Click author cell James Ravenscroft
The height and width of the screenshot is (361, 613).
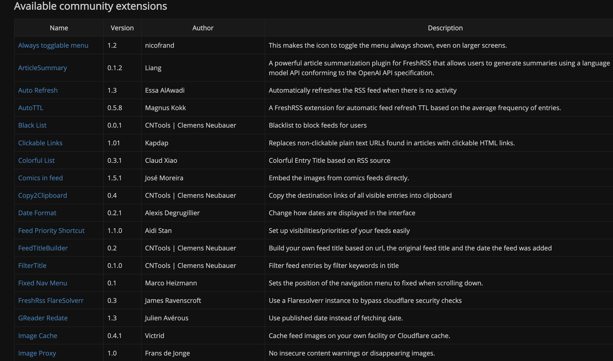pyautogui.click(x=173, y=301)
